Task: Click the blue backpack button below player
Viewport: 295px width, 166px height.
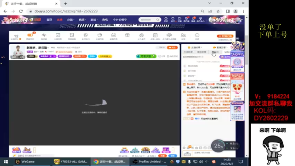Action: click(x=172, y=156)
